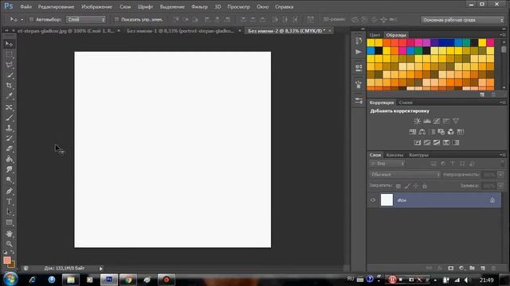The height and width of the screenshot is (286, 510).
Task: Open the Файл menu
Action: [25, 6]
